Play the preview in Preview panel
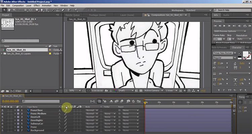 [224, 26]
